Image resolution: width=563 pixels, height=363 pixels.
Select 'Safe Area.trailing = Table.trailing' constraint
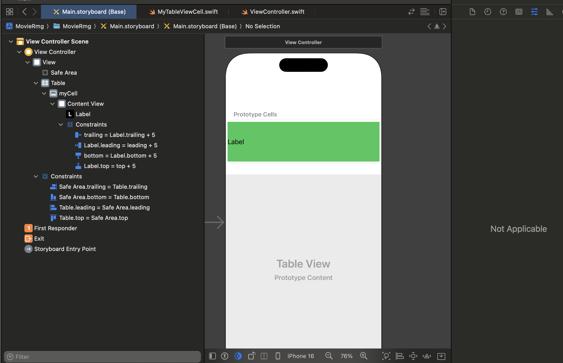(x=99, y=187)
